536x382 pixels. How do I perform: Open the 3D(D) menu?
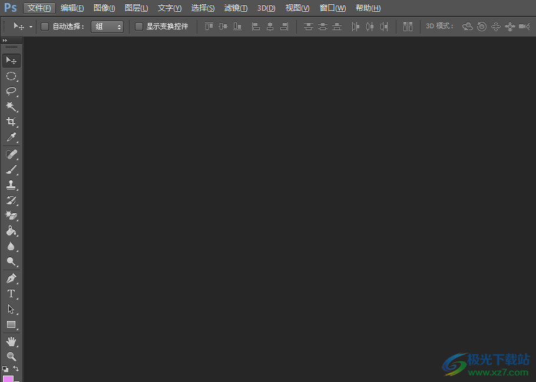coord(266,8)
